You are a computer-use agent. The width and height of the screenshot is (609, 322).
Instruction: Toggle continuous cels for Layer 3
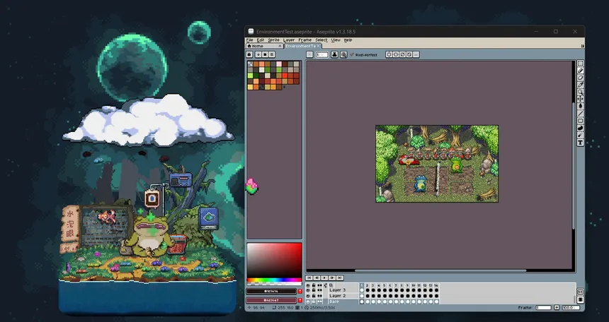tap(319, 290)
